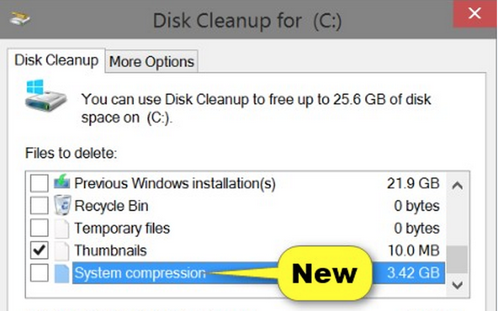Select the Disk Cleanup tab
The width and height of the screenshot is (498, 311).
[57, 60]
